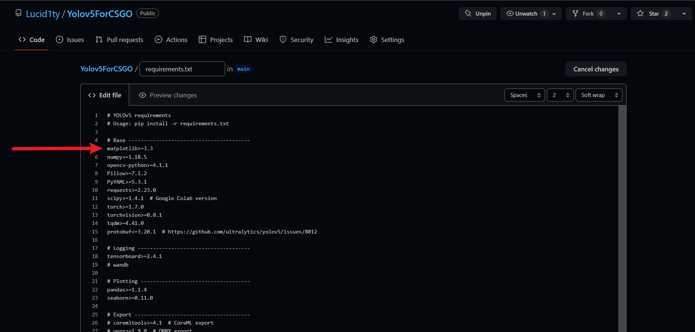Screen dimensions: 695x332
Task: Open the Wiki tab
Action: (x=256, y=40)
